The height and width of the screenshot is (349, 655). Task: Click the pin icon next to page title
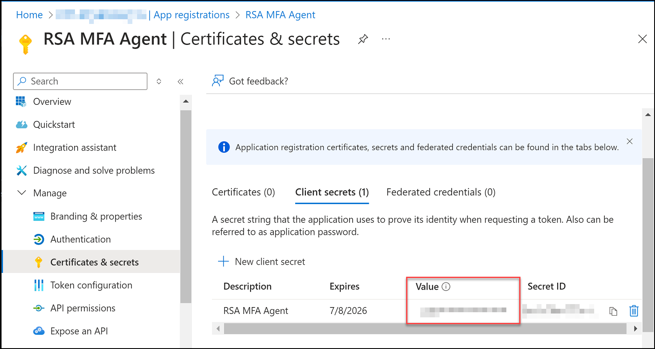coord(363,39)
